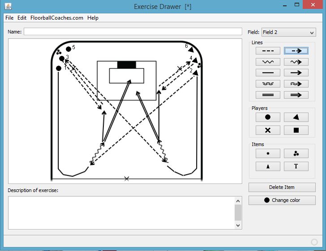Screen dimensions: 326x251
Task: Open the Field selection dropdown
Action: click(x=288, y=32)
